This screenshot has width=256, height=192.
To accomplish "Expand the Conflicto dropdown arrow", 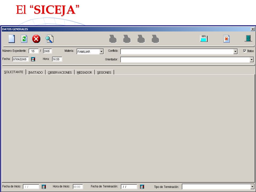I will pos(235,51).
